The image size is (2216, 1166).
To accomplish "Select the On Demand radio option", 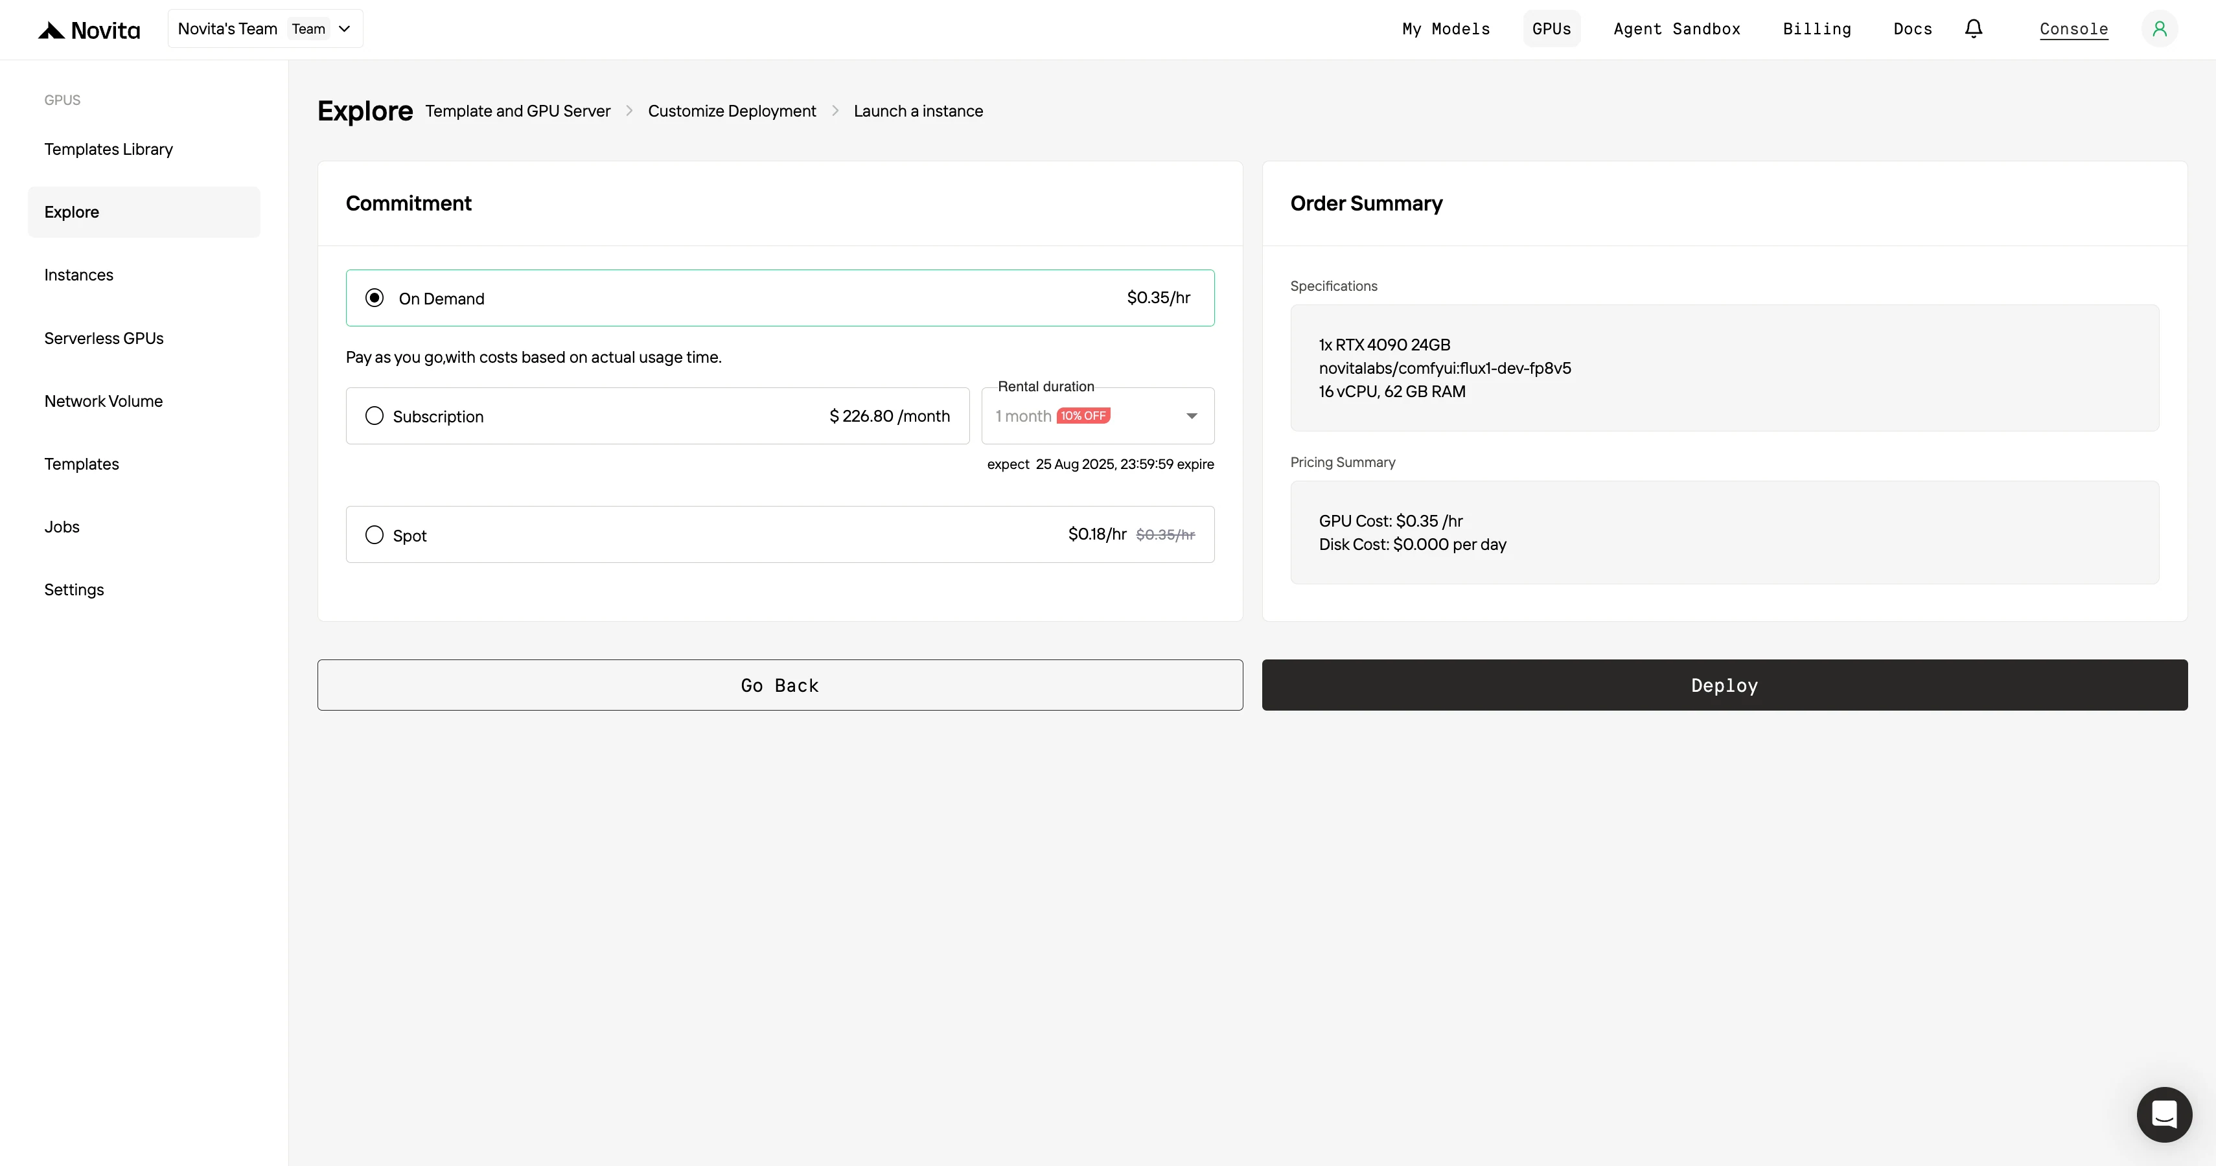I will [x=375, y=297].
